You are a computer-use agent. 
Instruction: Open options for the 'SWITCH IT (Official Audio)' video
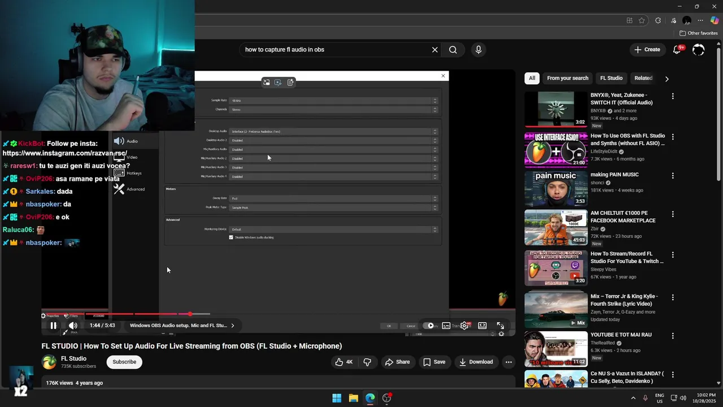[x=673, y=96]
